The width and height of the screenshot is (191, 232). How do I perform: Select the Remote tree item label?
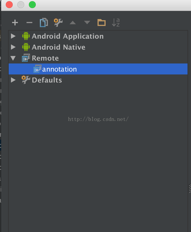point(45,58)
